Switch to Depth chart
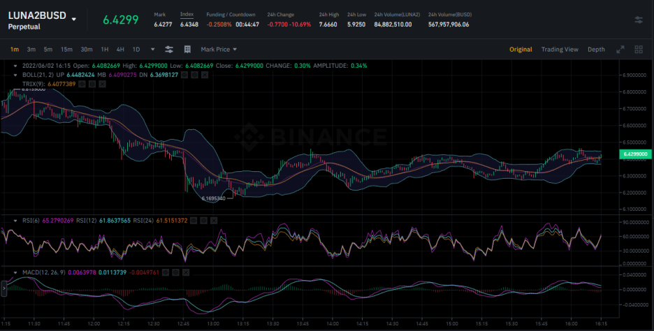The height and width of the screenshot is (331, 654). click(x=596, y=49)
